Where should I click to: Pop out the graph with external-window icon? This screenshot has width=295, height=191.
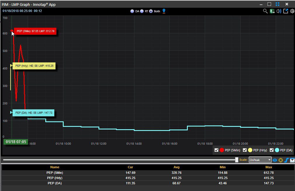pyautogui.click(x=286, y=11)
